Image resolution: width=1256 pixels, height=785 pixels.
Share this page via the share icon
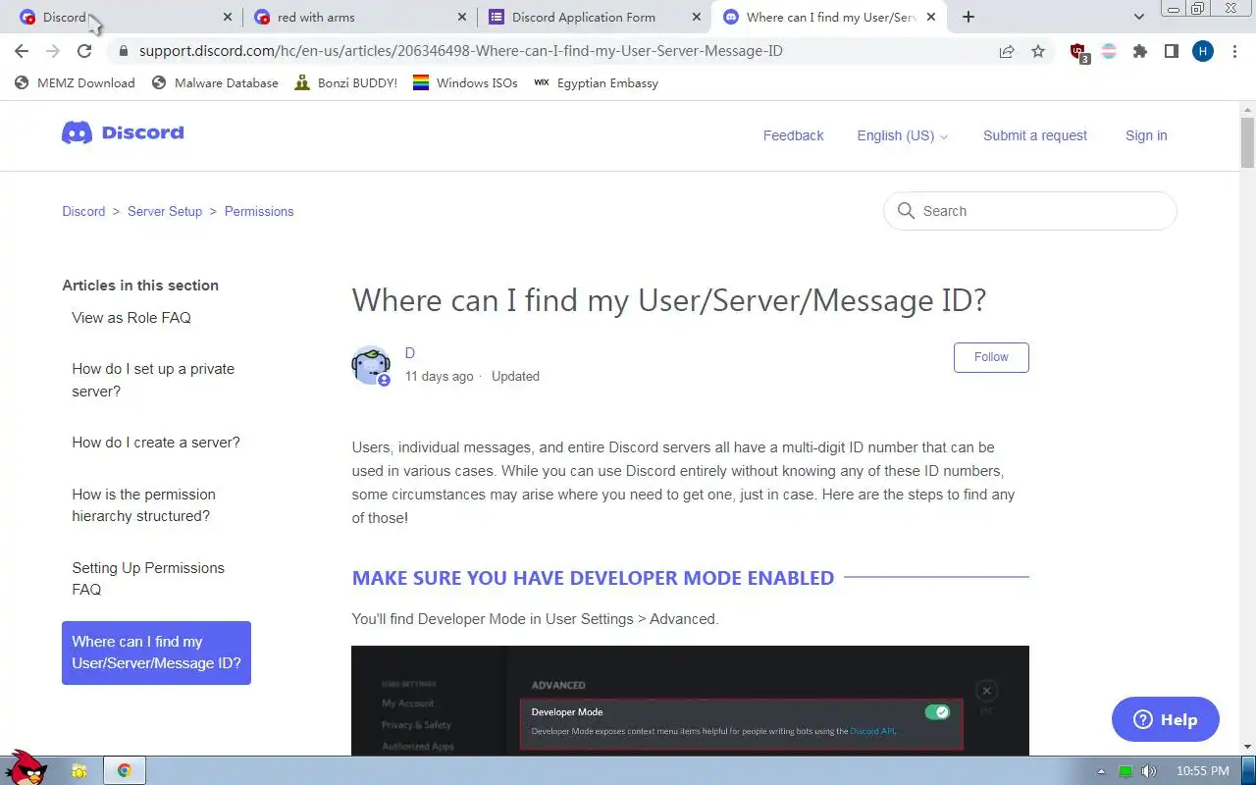click(x=1007, y=51)
